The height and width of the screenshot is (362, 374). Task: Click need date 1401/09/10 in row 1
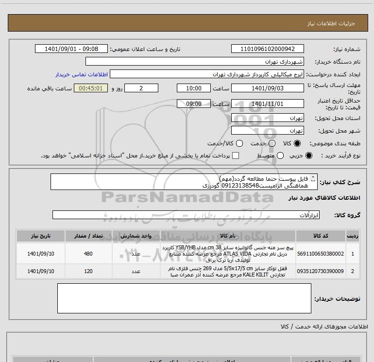[40, 254]
